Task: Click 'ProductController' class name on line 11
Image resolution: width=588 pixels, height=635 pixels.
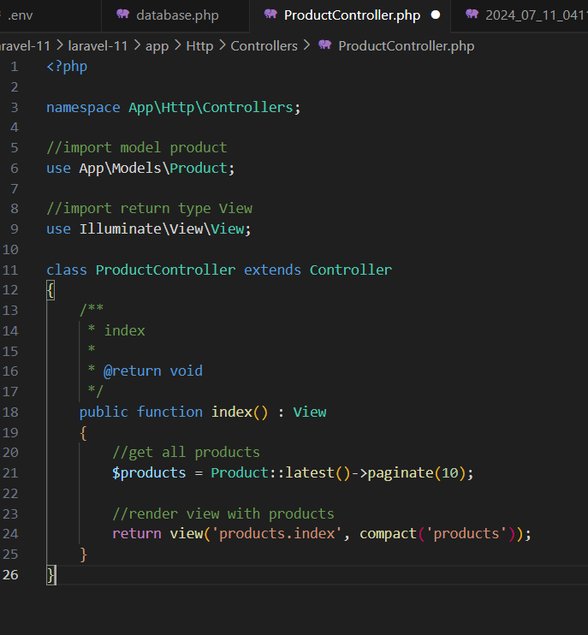Action: [166, 270]
